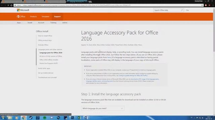The image size is (215, 120).
Task: Click the dark blue app icon after Steam
Action: [38, 118]
